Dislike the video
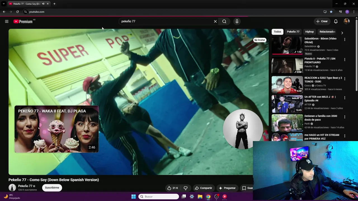Screen dimensions: 358x201 pyautogui.click(x=185, y=188)
